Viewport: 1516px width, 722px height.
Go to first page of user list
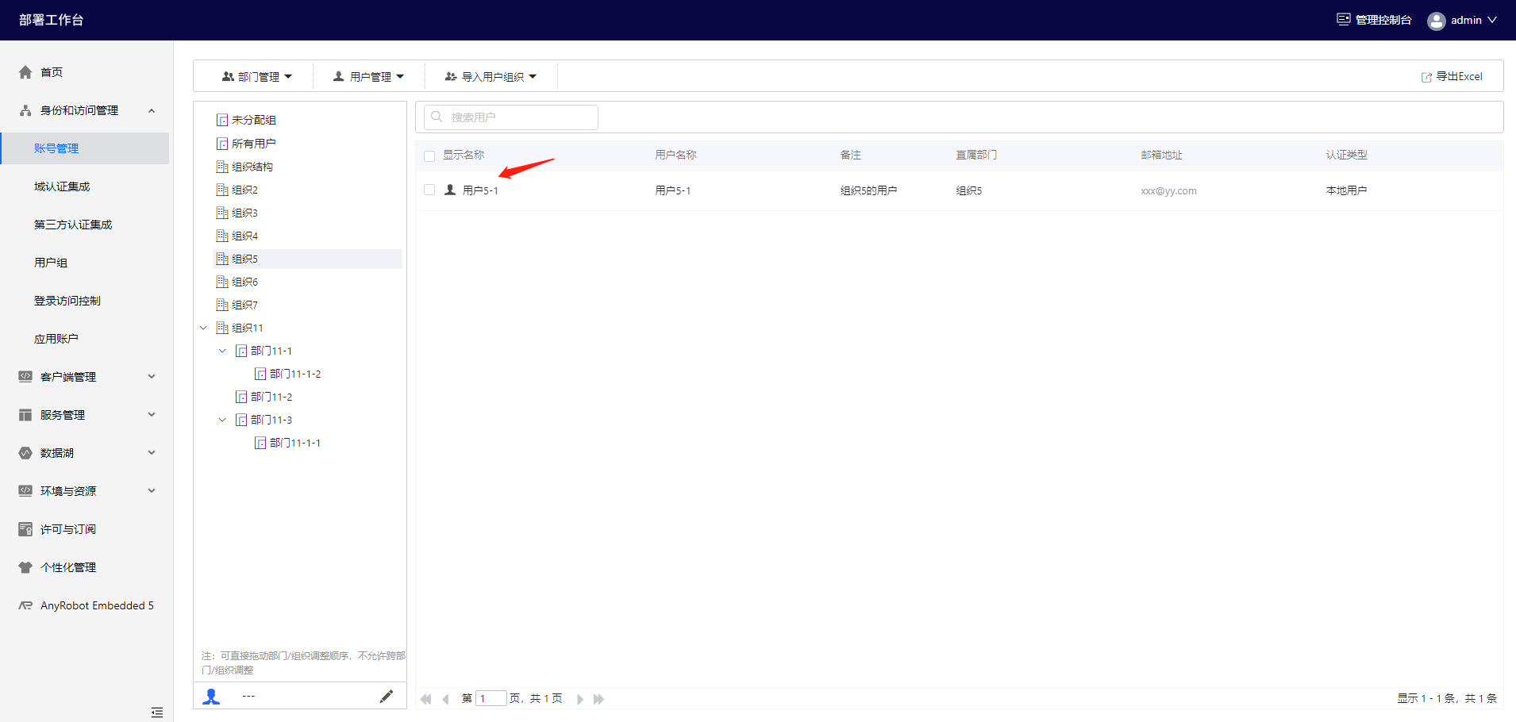(x=426, y=699)
